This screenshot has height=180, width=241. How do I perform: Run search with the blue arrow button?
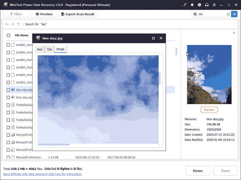[234, 14]
